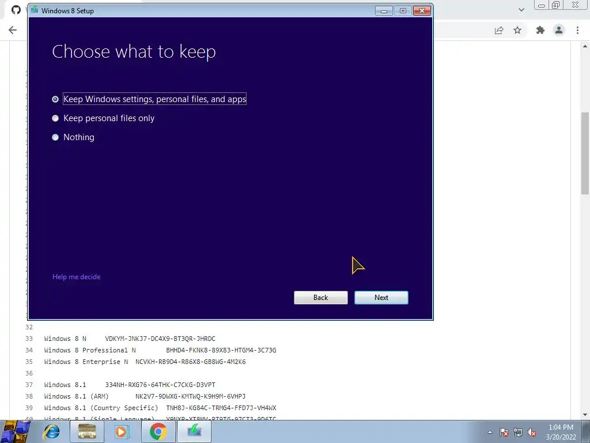Viewport: 590px width, 443px height.
Task: Go Back in Windows 8 Setup
Action: coord(320,298)
